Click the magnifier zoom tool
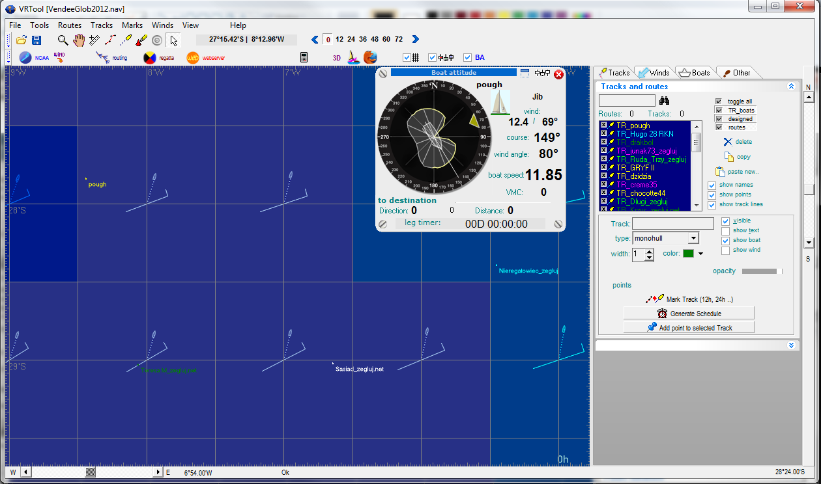Viewport: 821px width, 484px height. coord(63,40)
